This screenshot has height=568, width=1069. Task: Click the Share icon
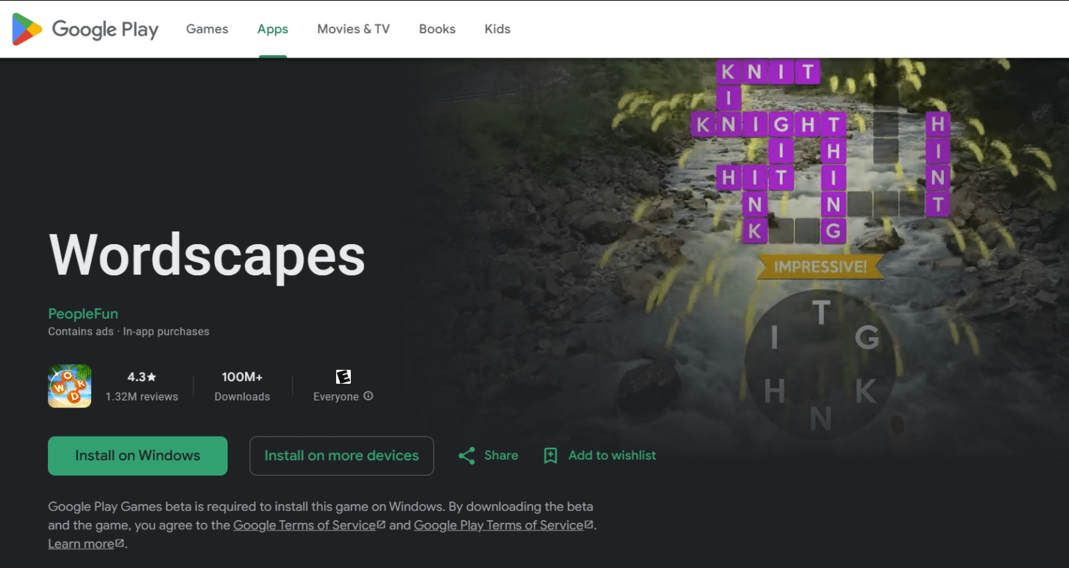[466, 455]
